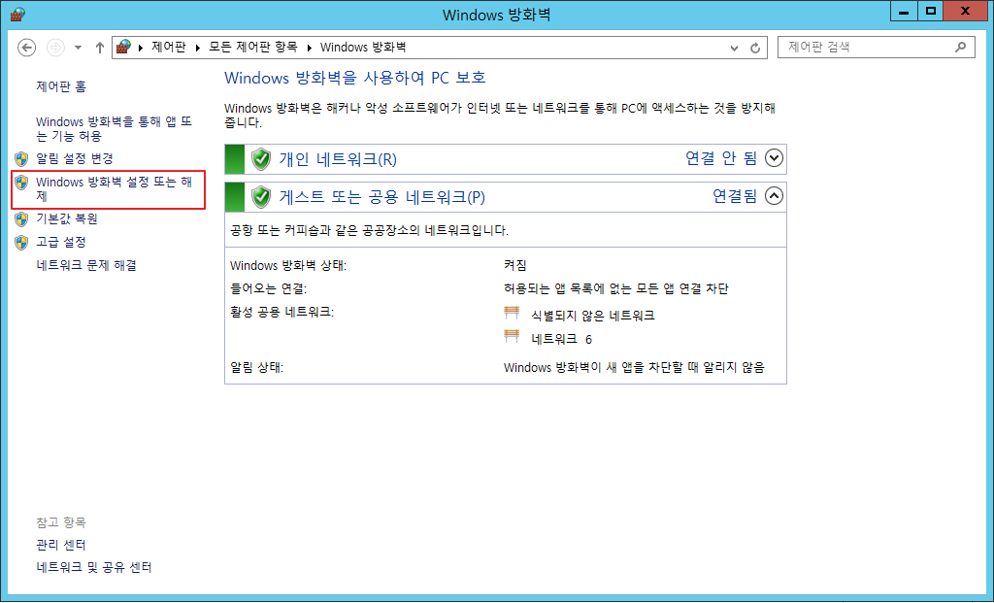Open 기본값 복원 link
Screen dimensions: 994x603
pyautogui.click(x=67, y=218)
